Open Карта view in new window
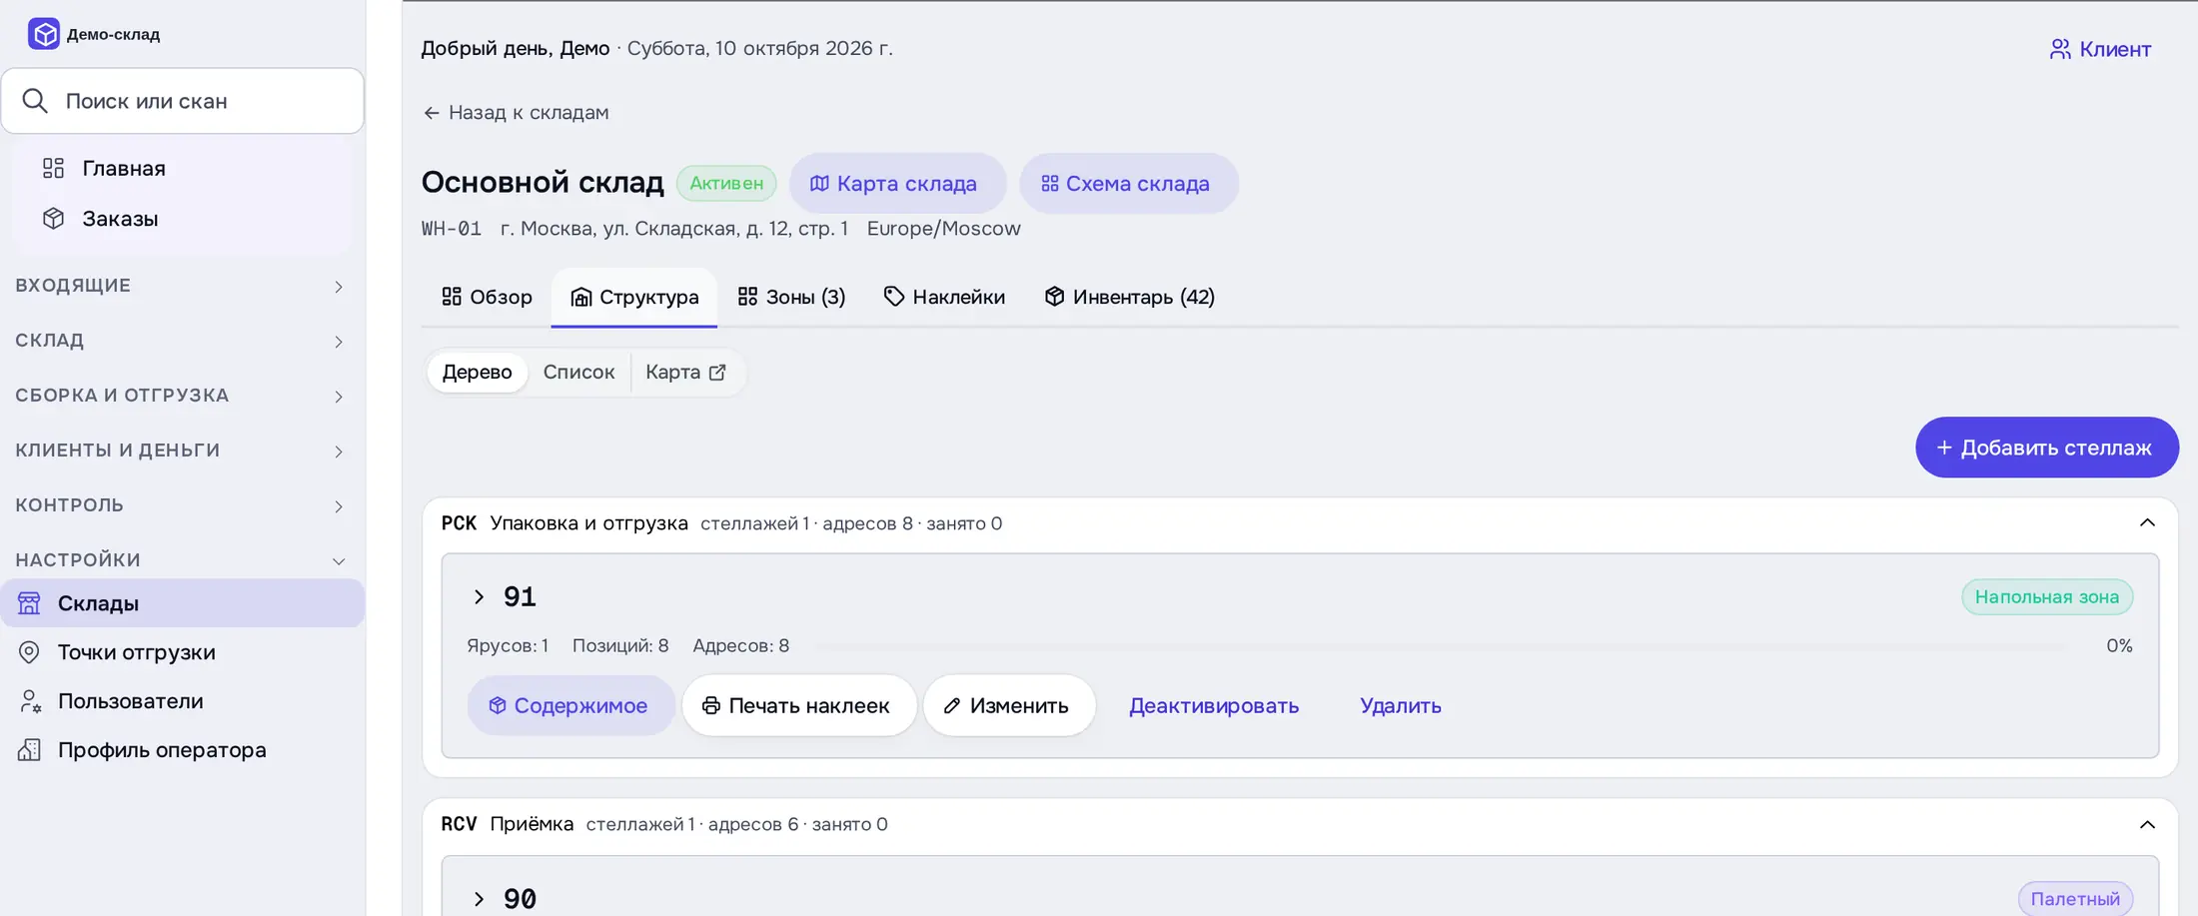This screenshot has width=2198, height=916. (685, 372)
